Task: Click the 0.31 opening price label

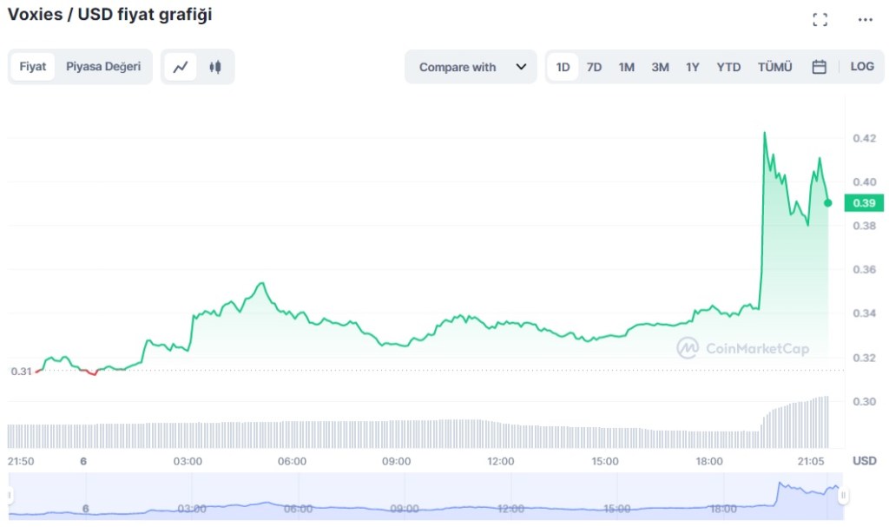Action: pyautogui.click(x=21, y=372)
